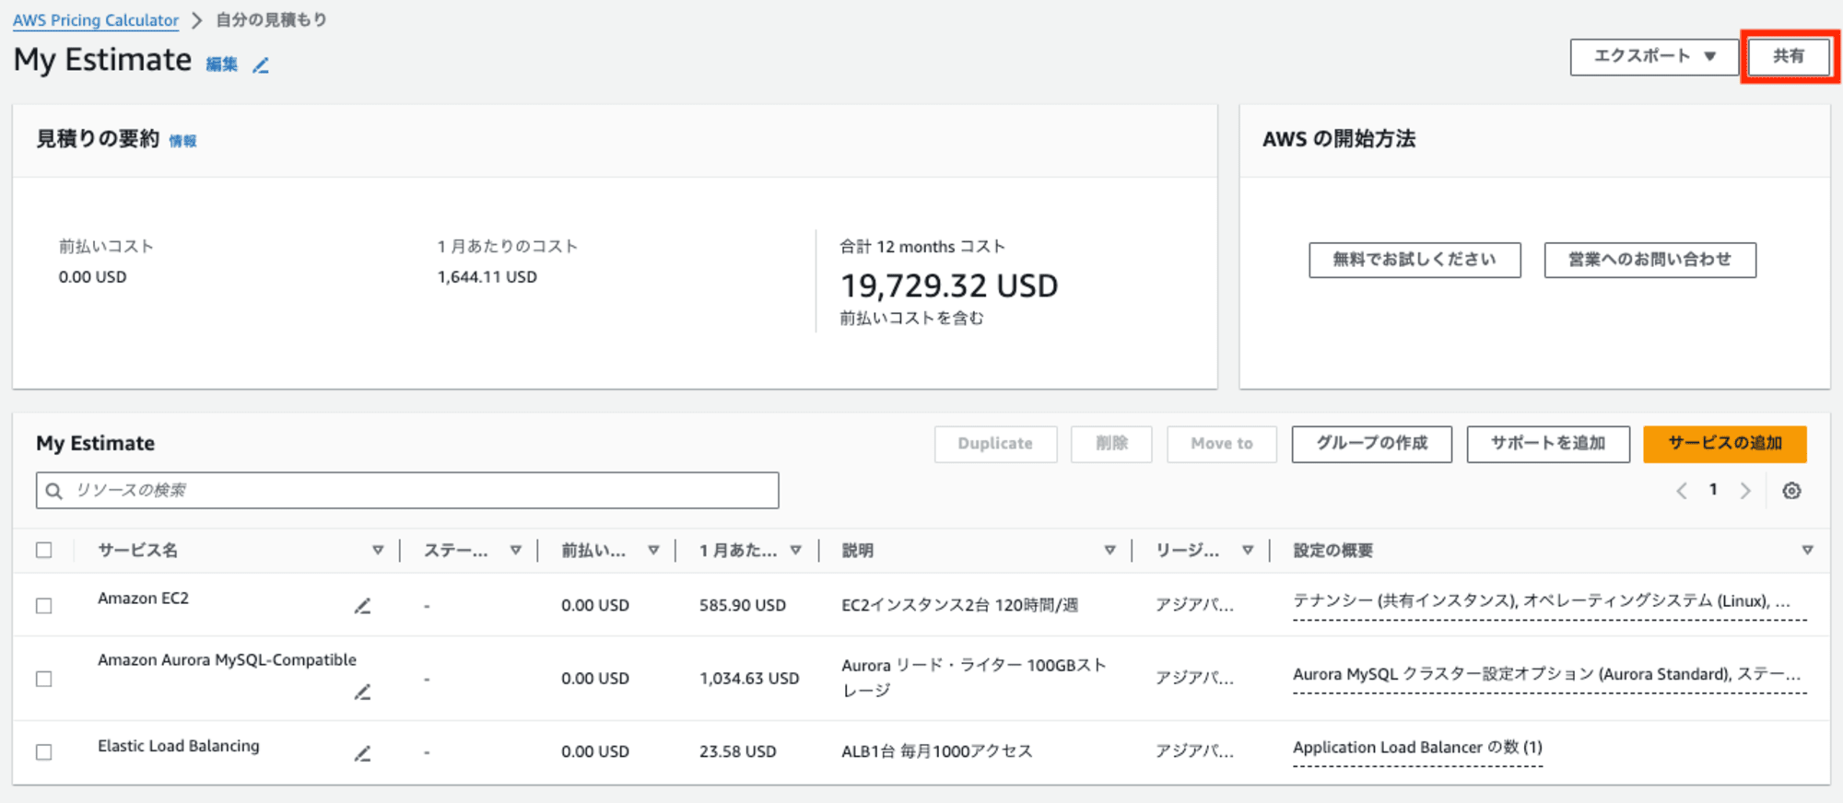Screen dimensions: 1843x803
Task: Sort by ステー... column arrow
Action: point(516,551)
